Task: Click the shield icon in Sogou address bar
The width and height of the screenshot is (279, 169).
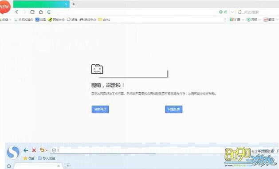Action: coord(54,150)
